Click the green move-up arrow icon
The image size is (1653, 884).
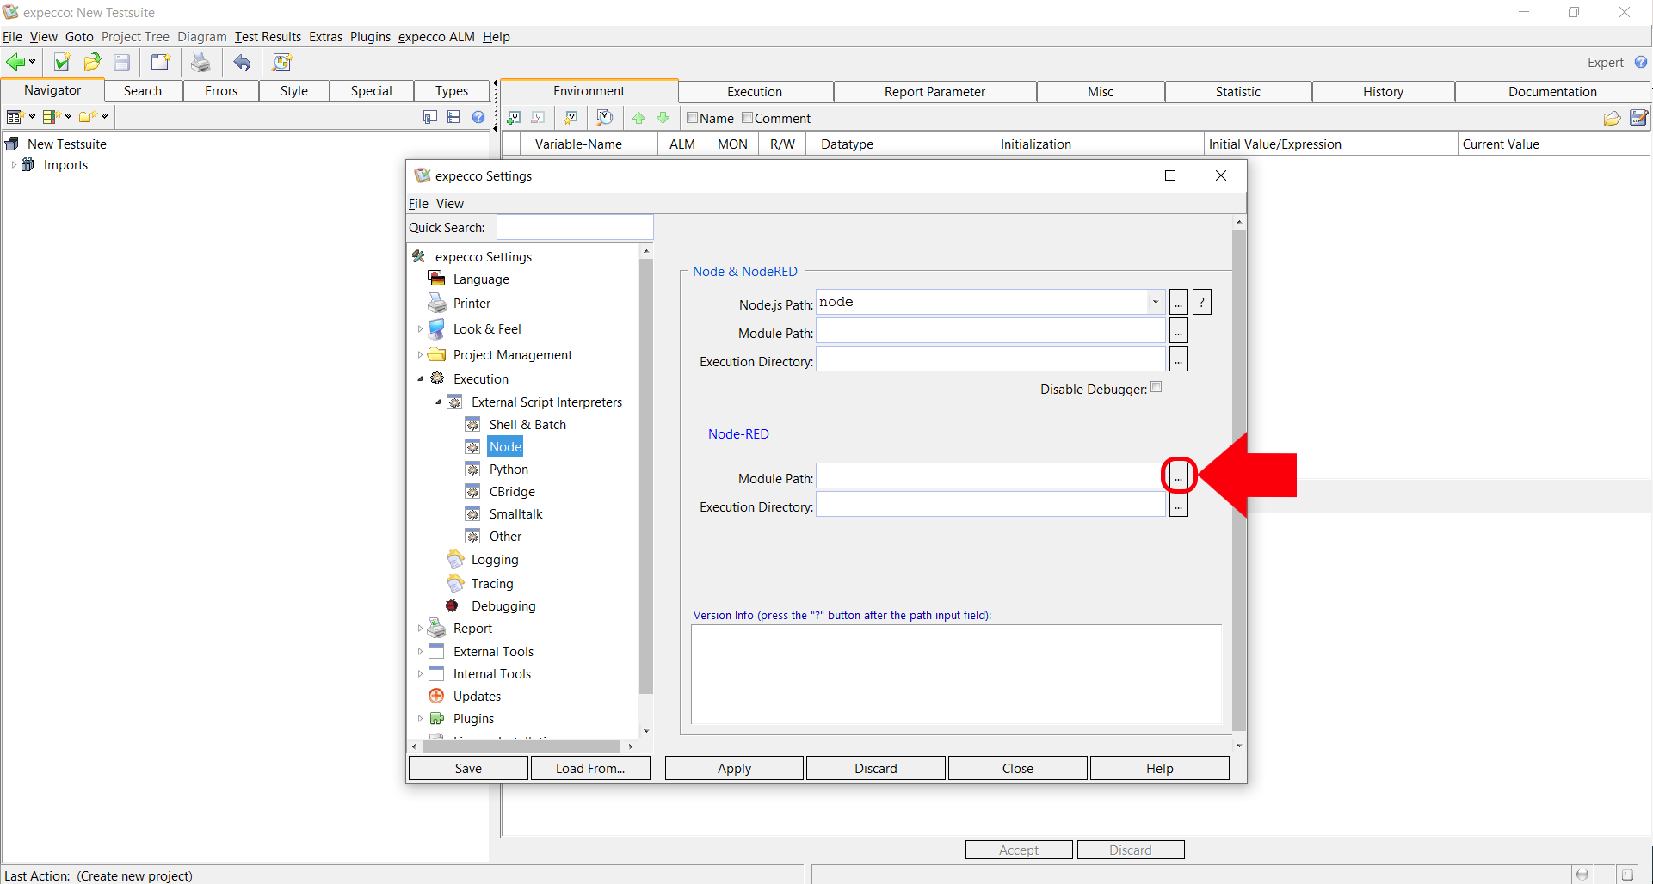point(638,118)
